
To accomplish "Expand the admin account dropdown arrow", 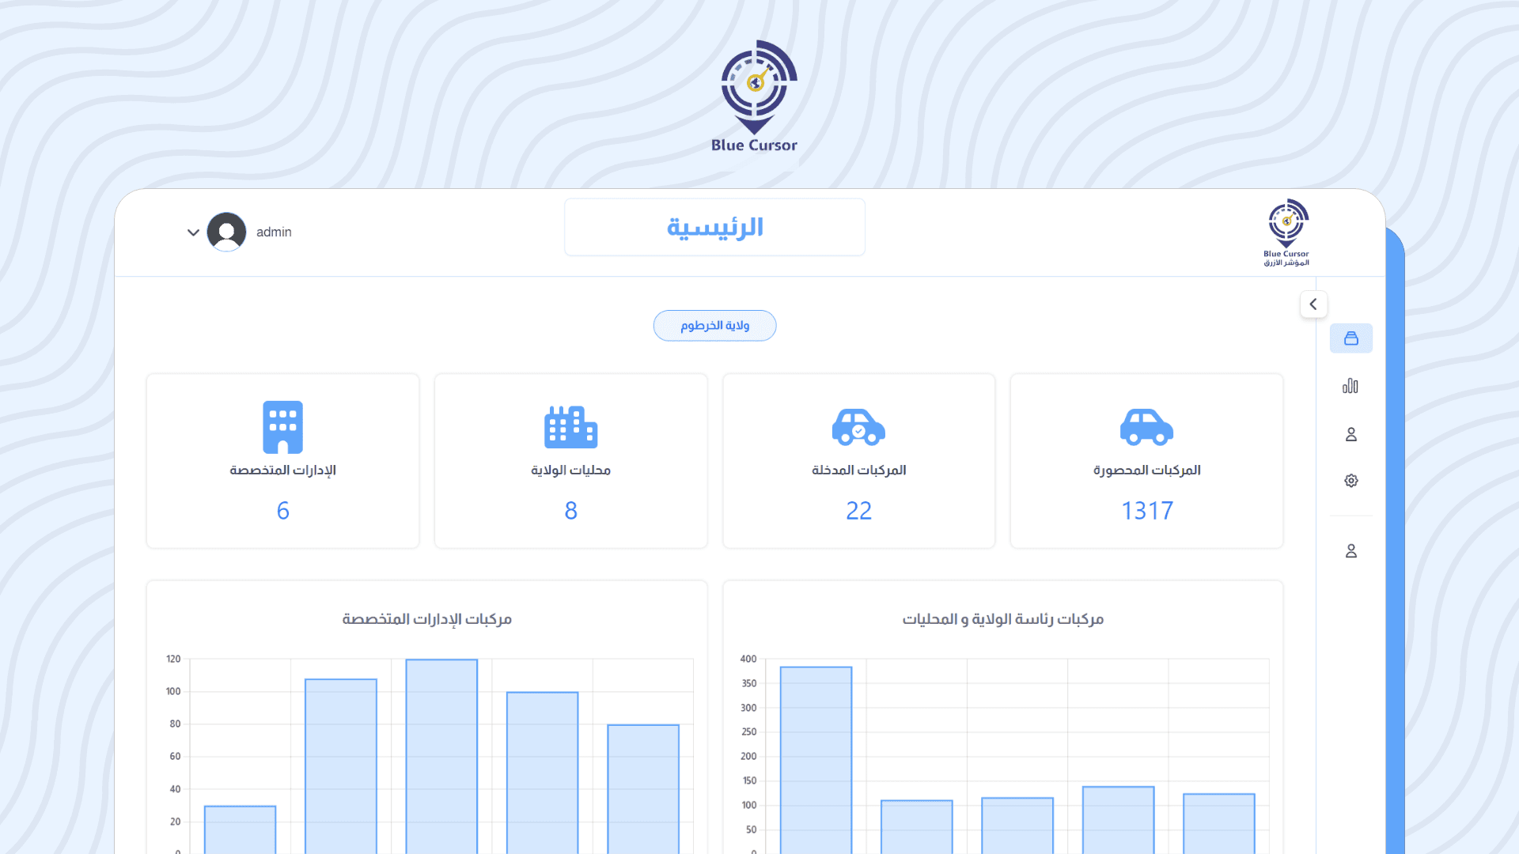I will coord(193,232).
